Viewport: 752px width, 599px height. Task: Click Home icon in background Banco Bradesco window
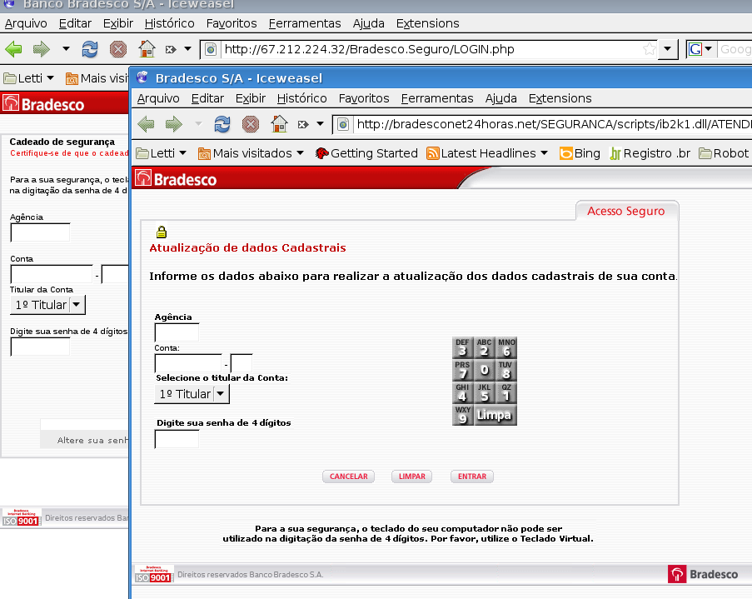coord(147,49)
